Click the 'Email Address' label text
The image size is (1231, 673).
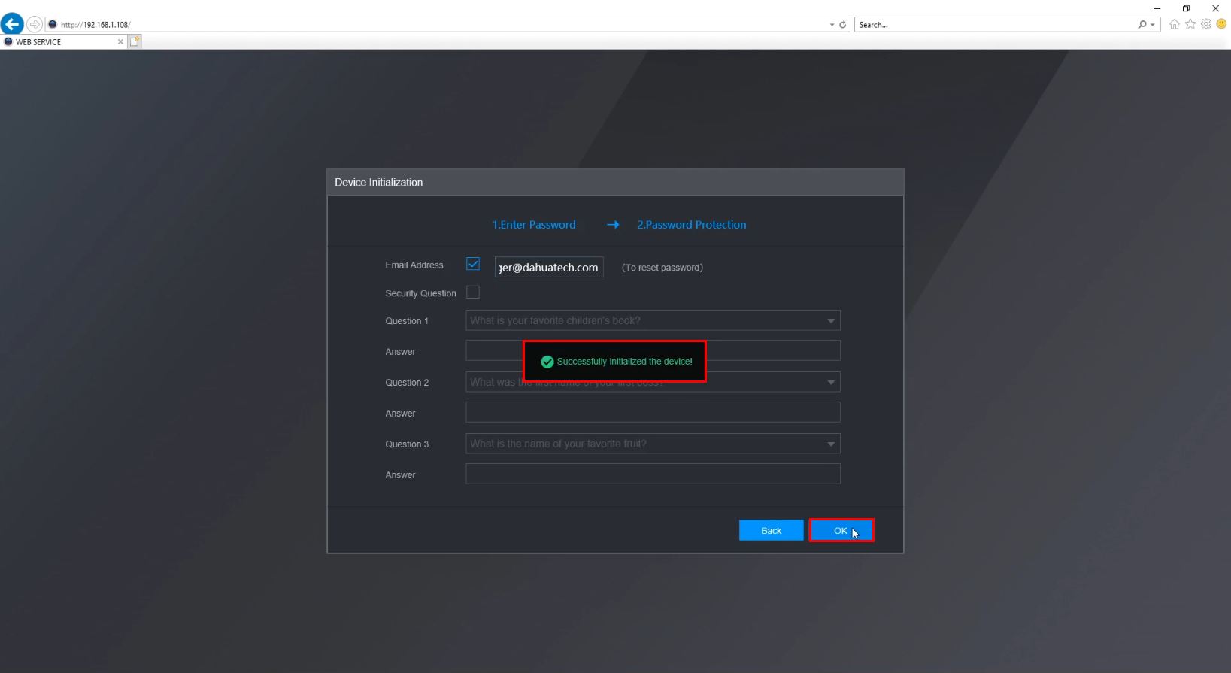tap(414, 265)
